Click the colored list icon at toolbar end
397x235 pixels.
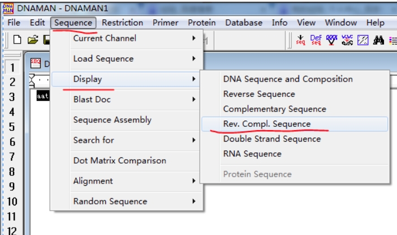coord(393,41)
